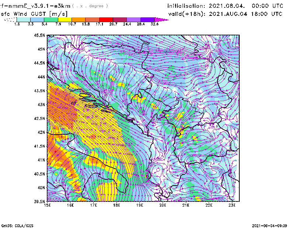Click the 44.5N latitude axis label
The width and height of the screenshot is (295, 228).
pyautogui.click(x=39, y=63)
